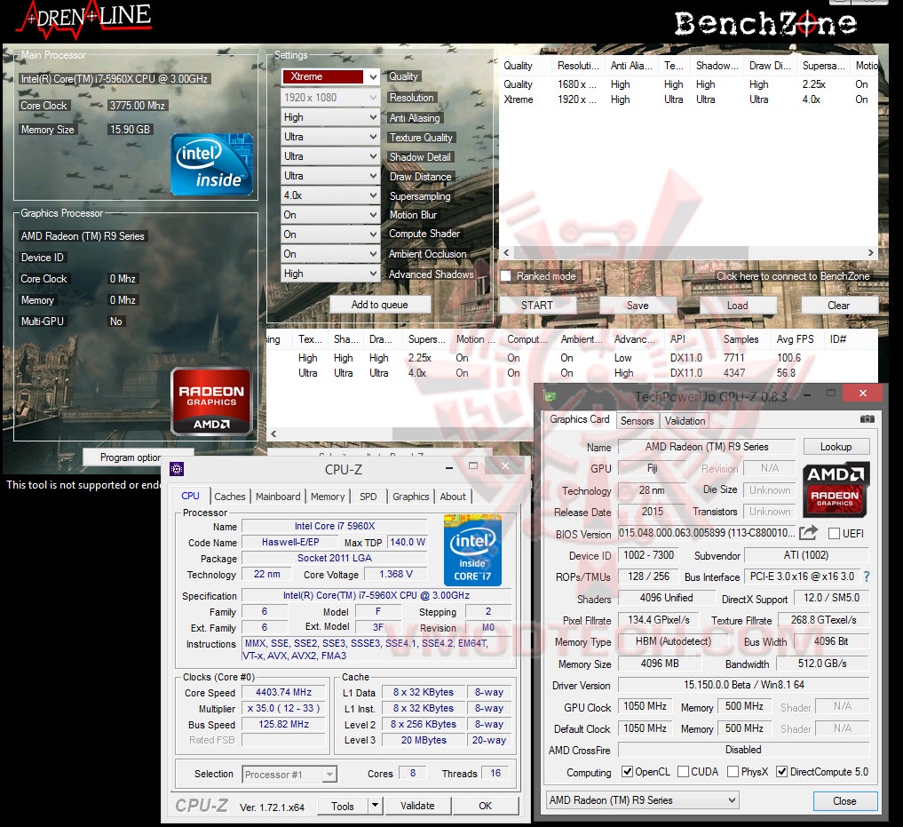The width and height of the screenshot is (903, 827).
Task: Open the Draw Distance dropdown
Action: 330,177
